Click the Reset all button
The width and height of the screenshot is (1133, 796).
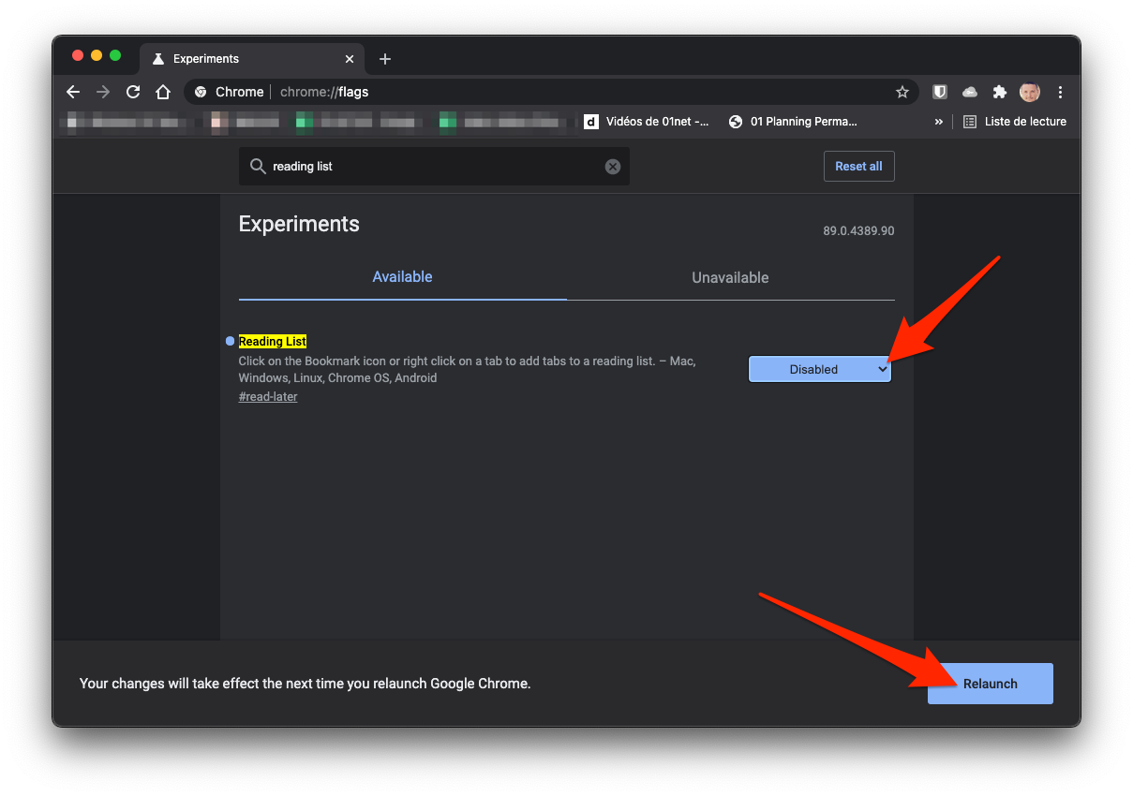tap(858, 166)
